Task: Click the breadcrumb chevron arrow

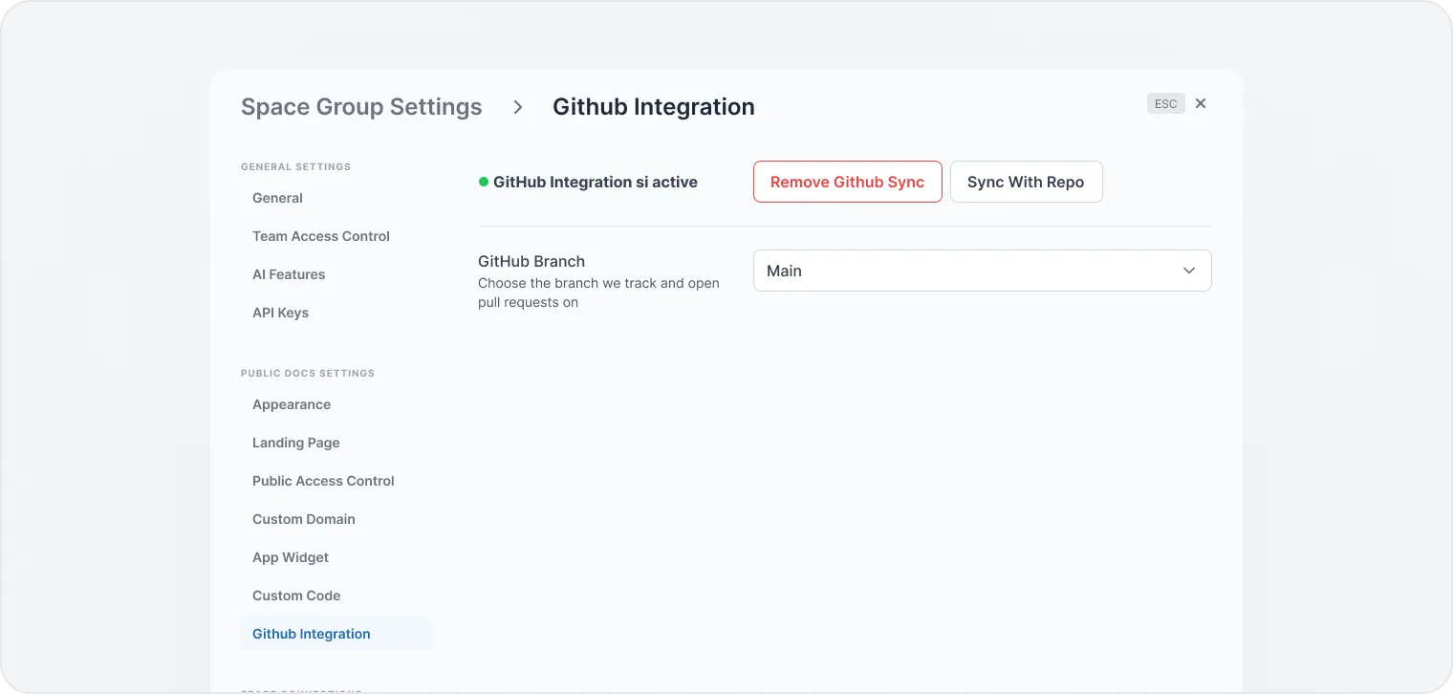Action: [518, 107]
